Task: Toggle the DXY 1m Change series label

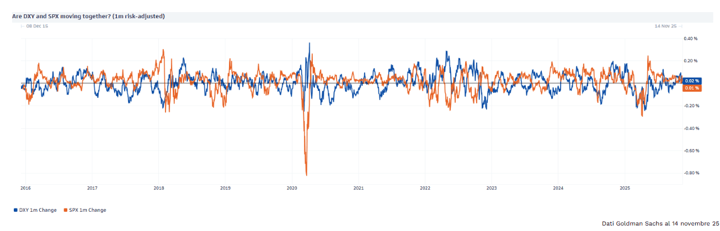Action: coord(38,210)
